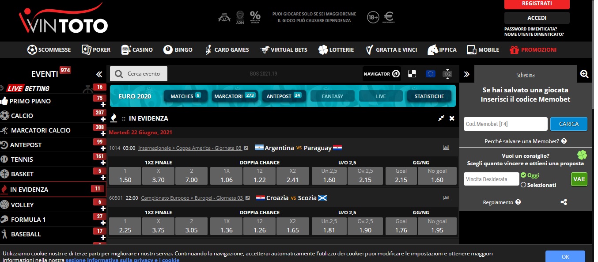Open Card Games section

(227, 50)
